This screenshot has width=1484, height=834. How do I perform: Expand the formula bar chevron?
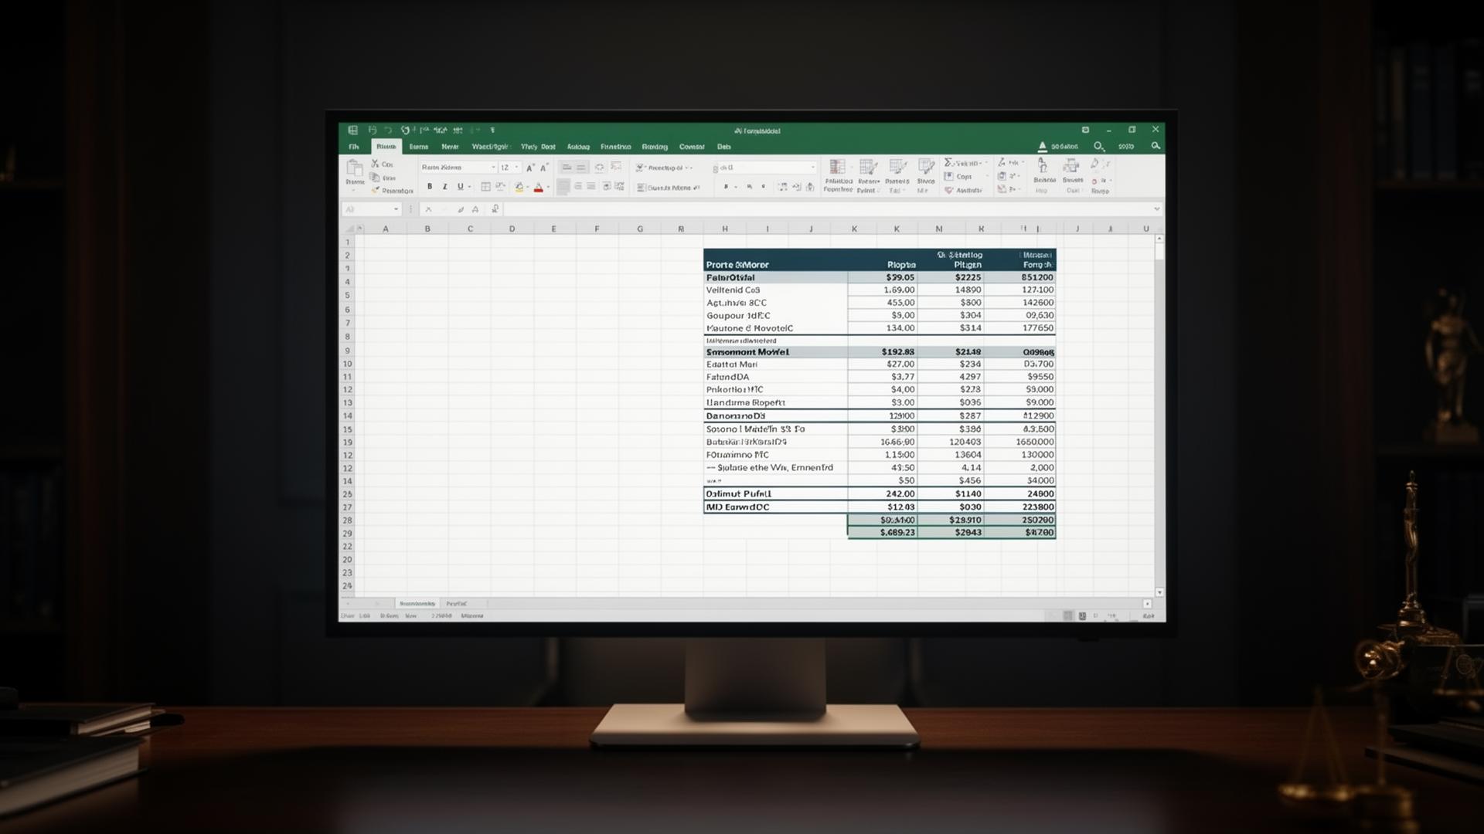click(x=1156, y=209)
